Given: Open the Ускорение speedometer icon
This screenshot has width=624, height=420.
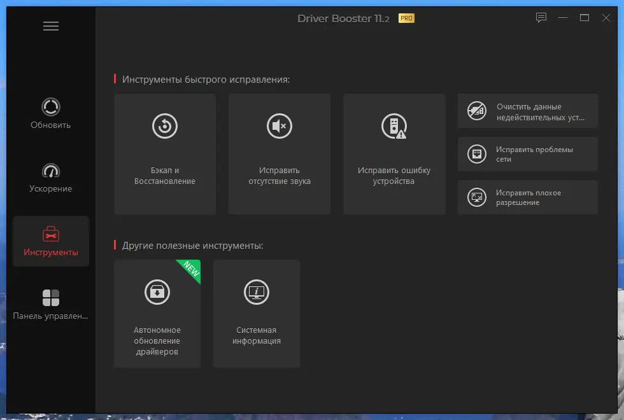Looking at the screenshot, I should coord(50,171).
